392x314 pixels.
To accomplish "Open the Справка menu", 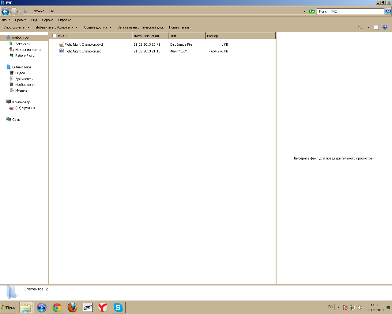I will point(65,20).
